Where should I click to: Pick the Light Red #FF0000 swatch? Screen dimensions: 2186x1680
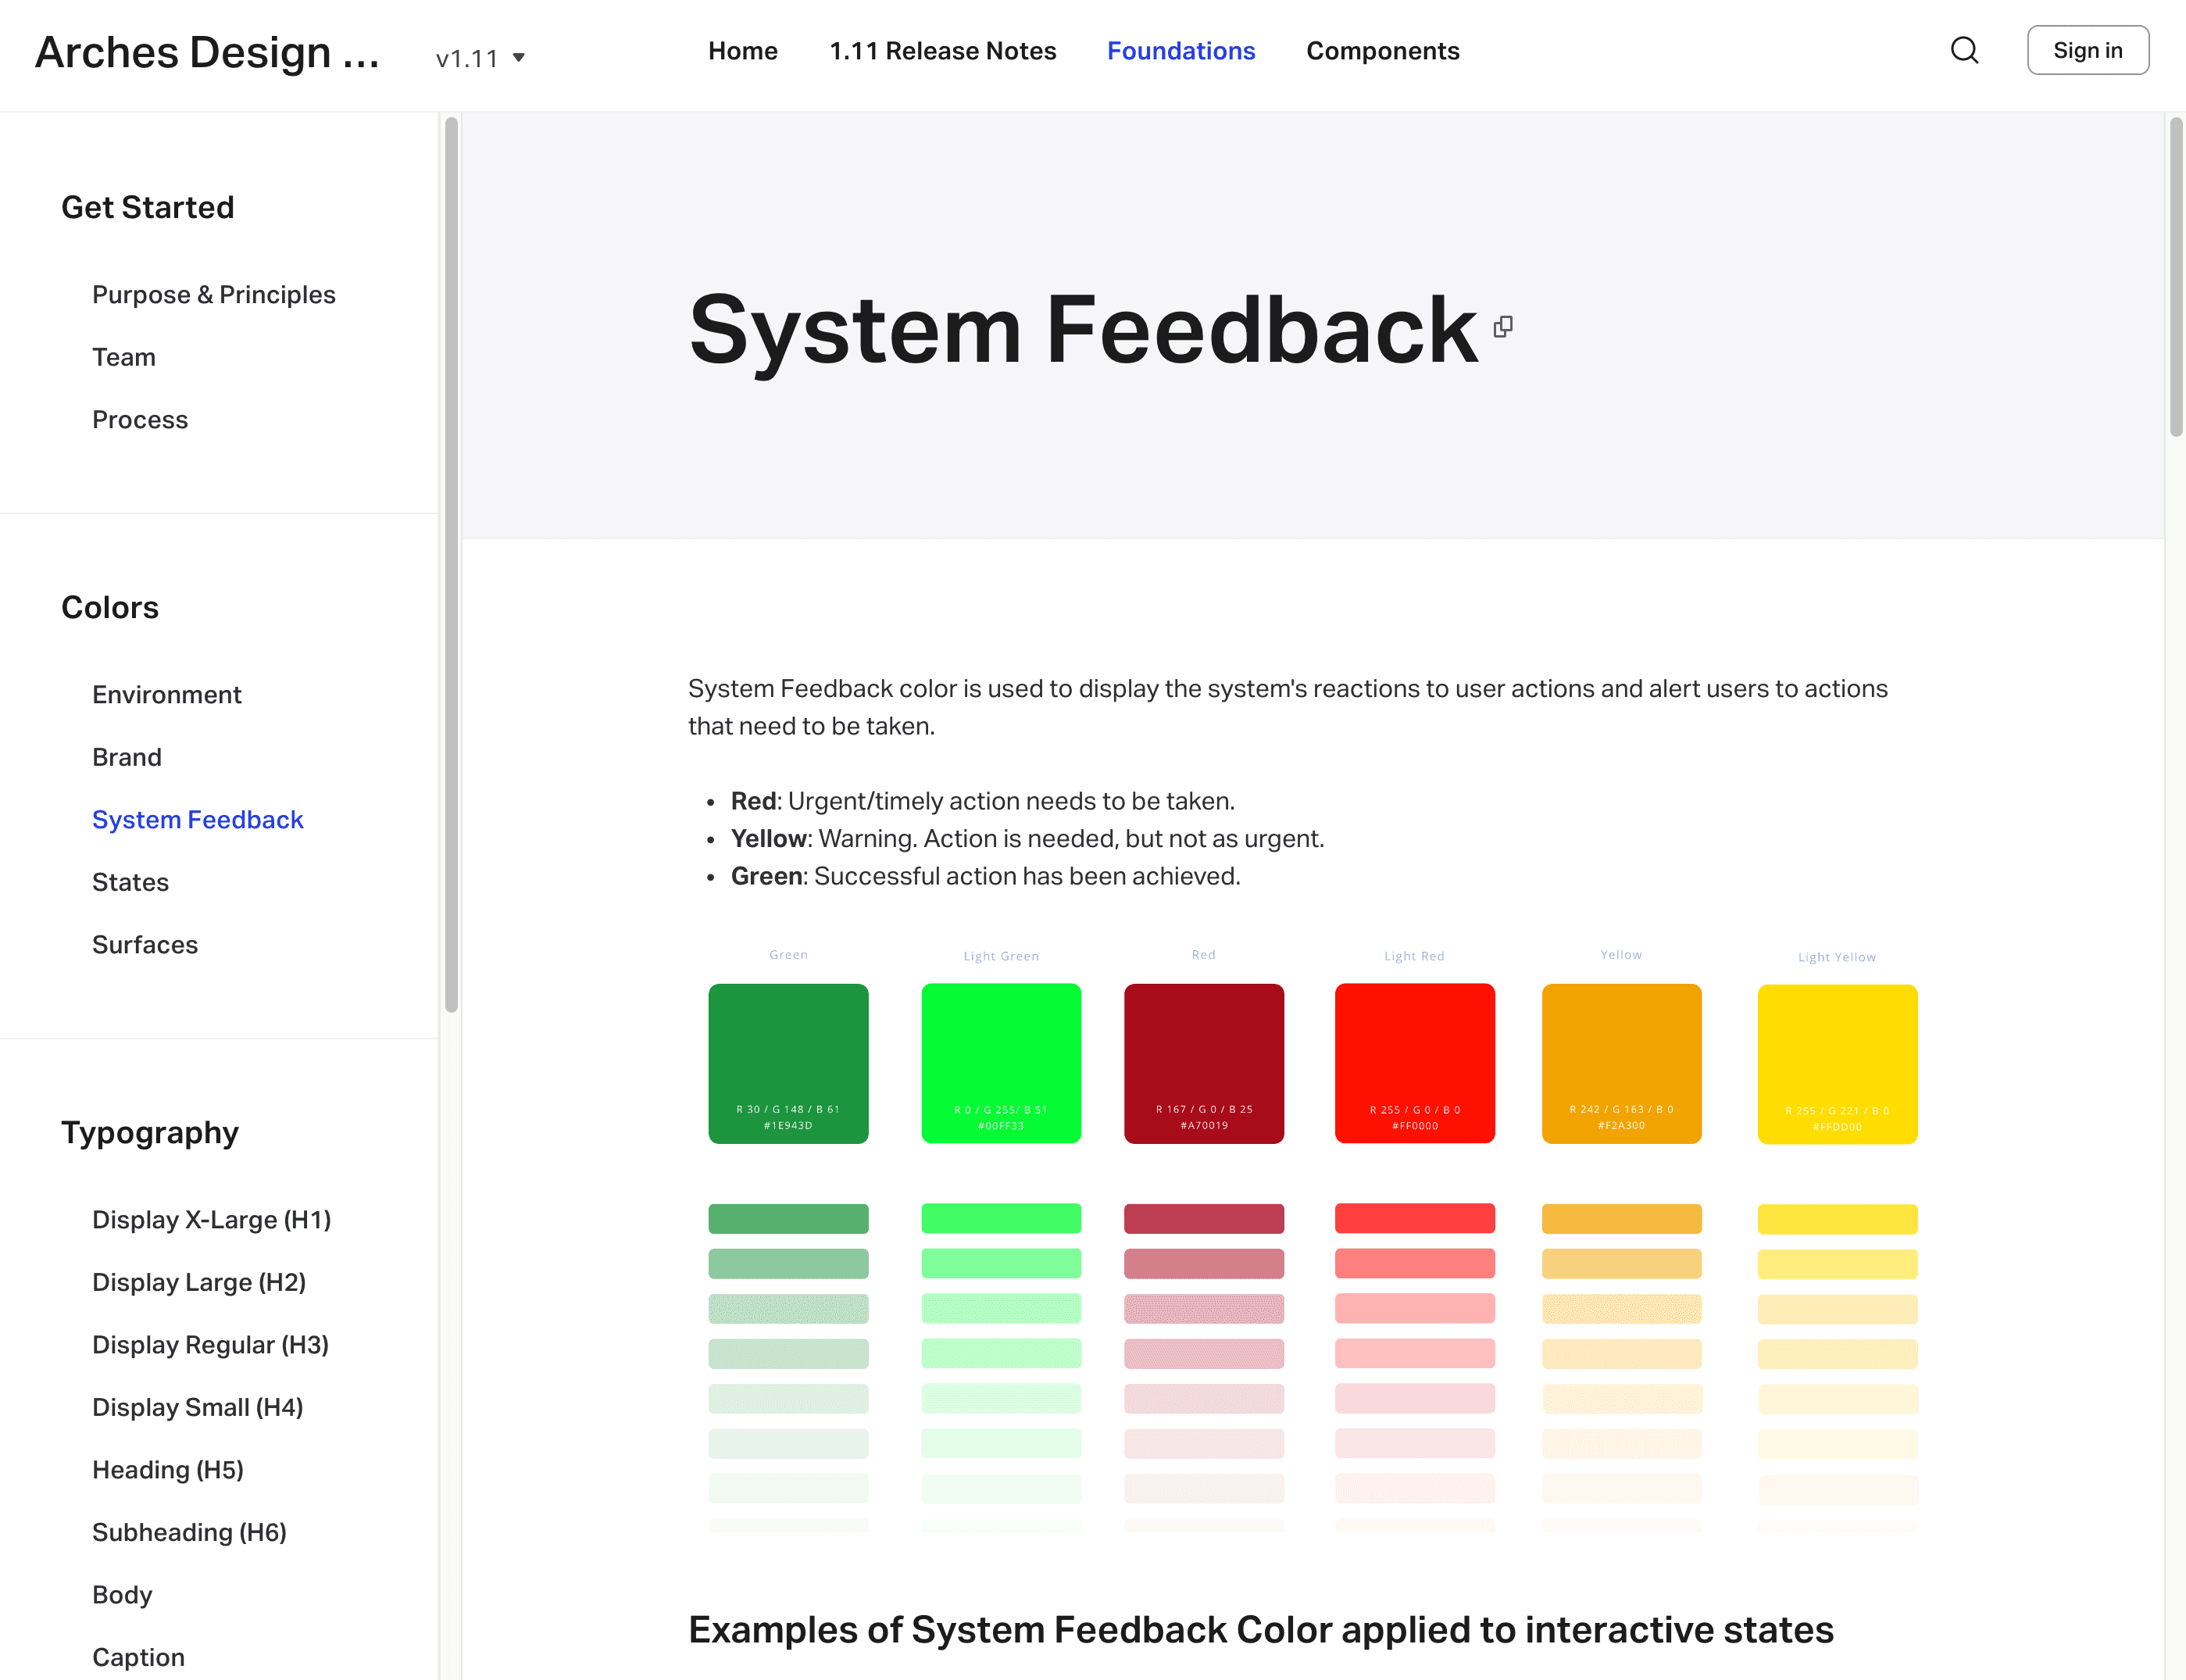point(1414,1062)
